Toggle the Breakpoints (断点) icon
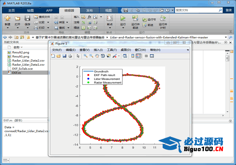 tap(110, 18)
